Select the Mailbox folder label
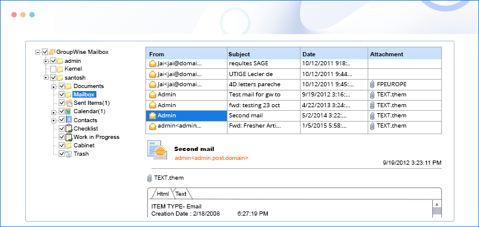This screenshot has width=479, height=227. click(84, 95)
